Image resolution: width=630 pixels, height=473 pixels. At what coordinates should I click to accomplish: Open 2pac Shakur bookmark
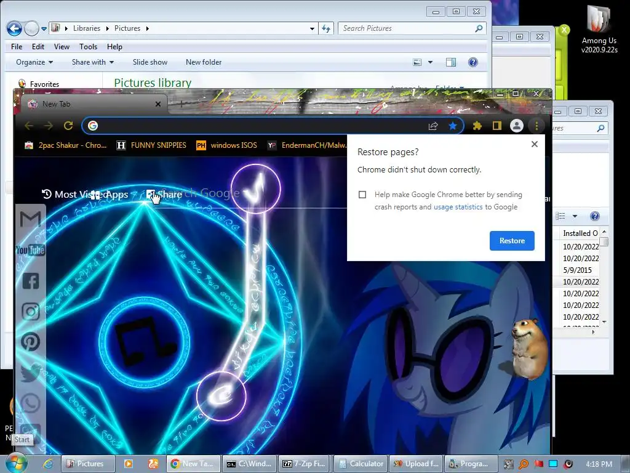pos(66,145)
